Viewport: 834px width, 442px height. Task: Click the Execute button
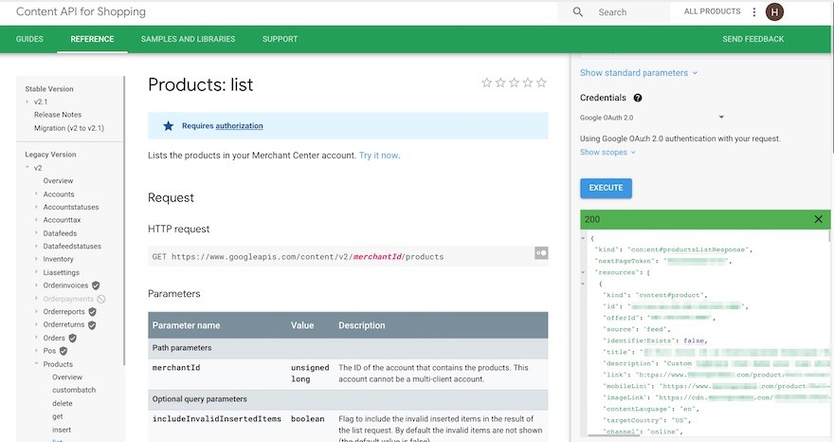pos(606,188)
